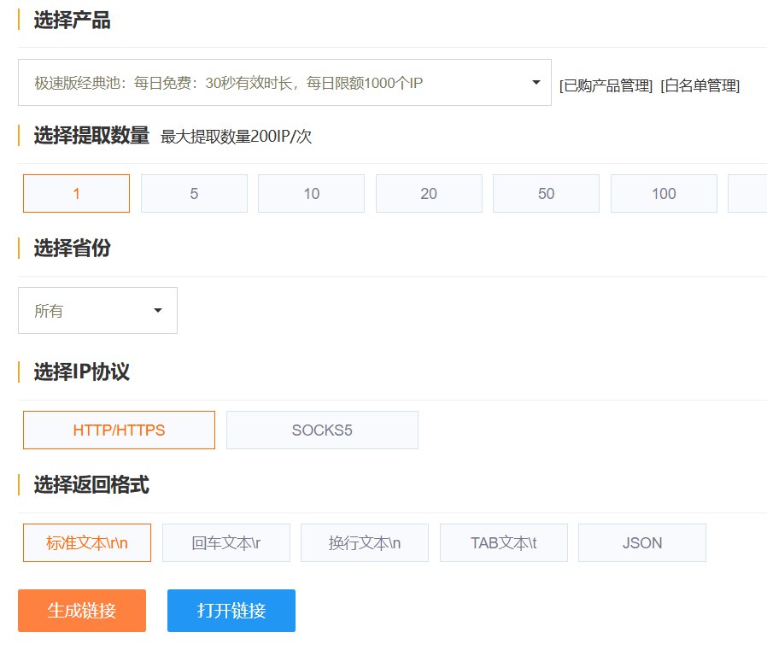Click the orange 生成链接 button

tap(82, 611)
